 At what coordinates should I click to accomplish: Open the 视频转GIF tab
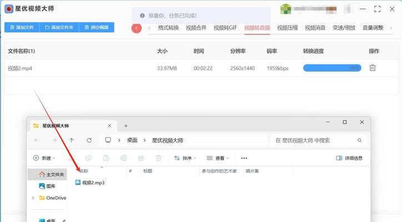[225, 28]
